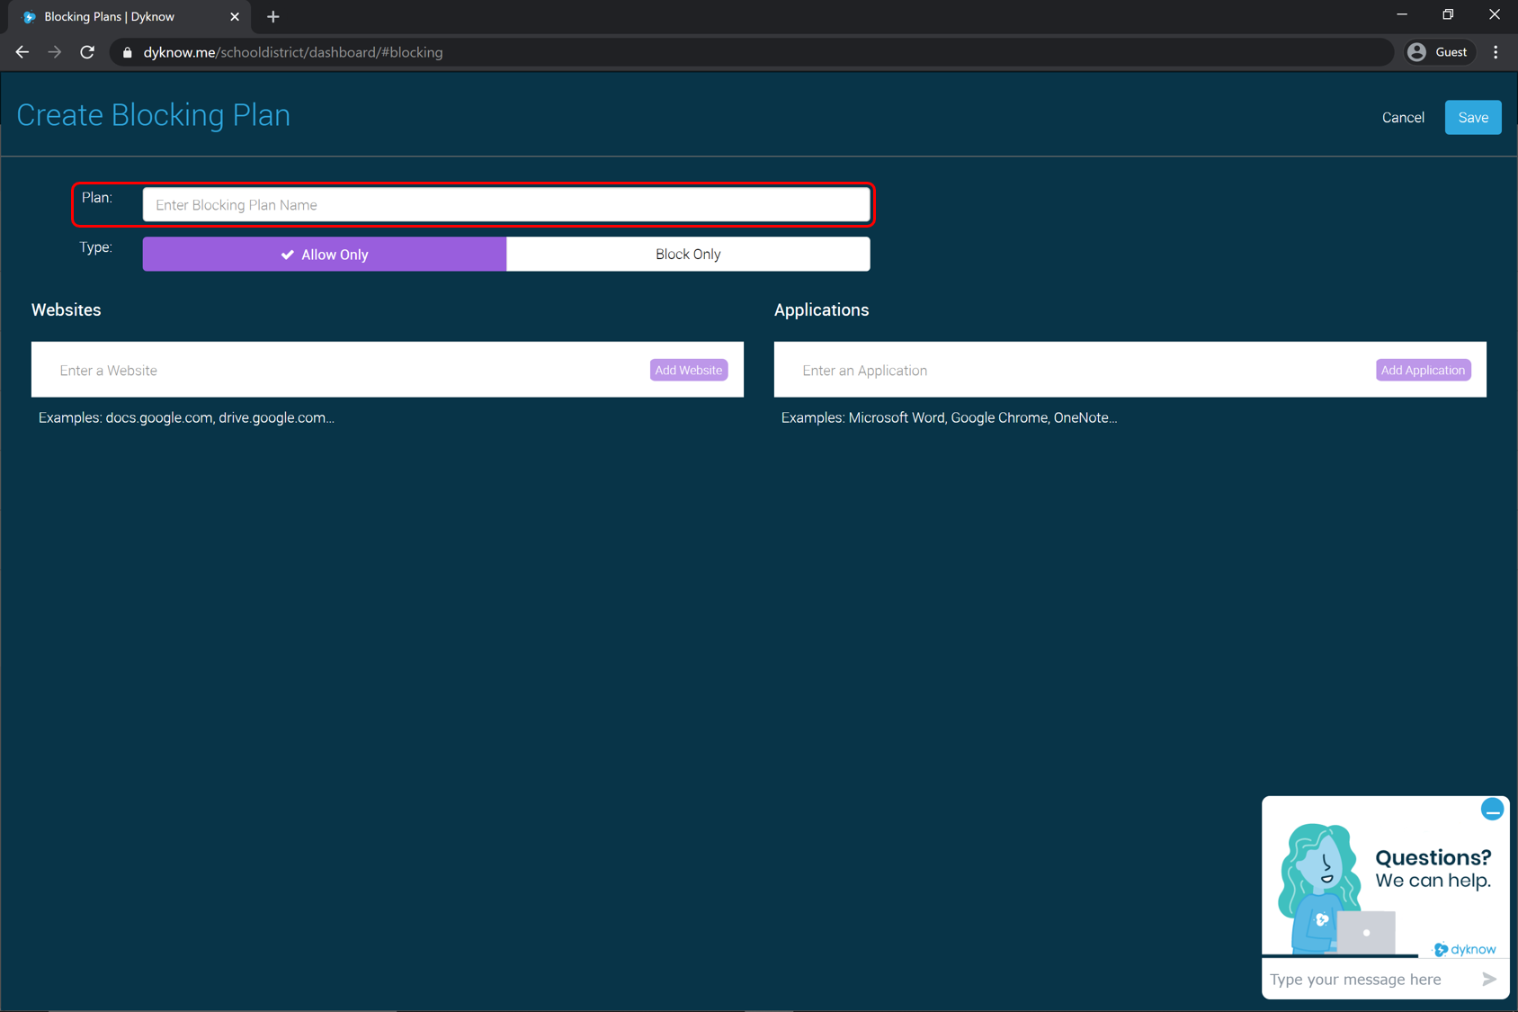Image resolution: width=1518 pixels, height=1012 pixels.
Task: Click the Websites section heading
Action: point(67,309)
